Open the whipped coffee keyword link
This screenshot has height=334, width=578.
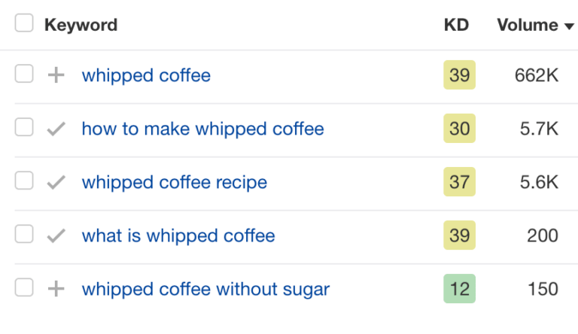146,75
